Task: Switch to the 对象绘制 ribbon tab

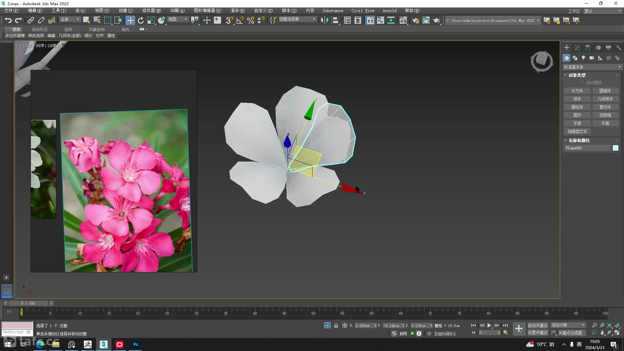Action: pyautogui.click(x=97, y=29)
